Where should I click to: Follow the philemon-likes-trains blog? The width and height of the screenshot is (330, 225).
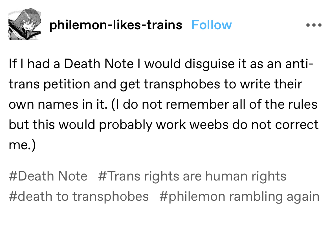pyautogui.click(x=211, y=25)
